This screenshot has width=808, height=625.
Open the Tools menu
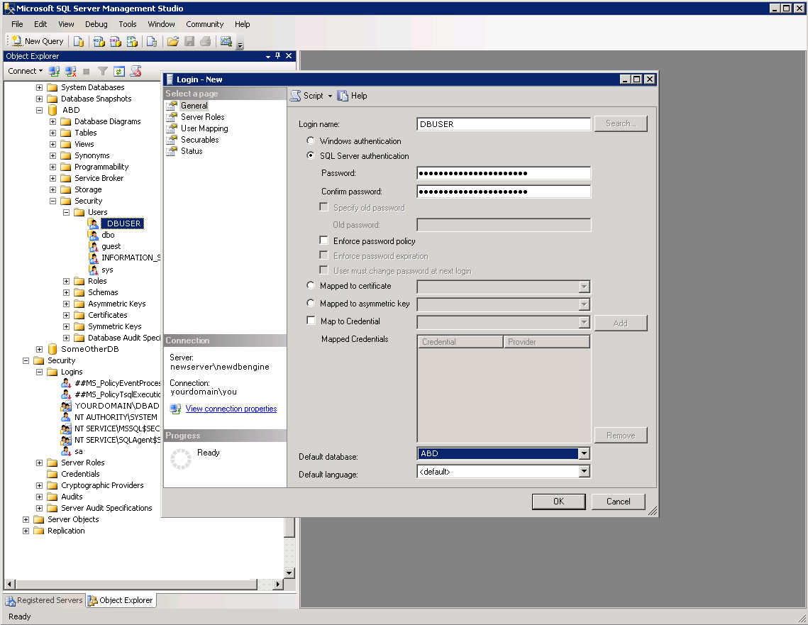127,24
